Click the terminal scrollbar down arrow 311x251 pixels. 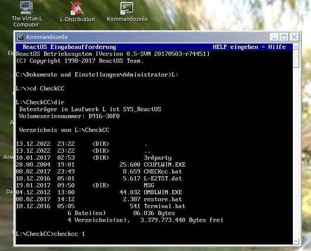(x=296, y=241)
